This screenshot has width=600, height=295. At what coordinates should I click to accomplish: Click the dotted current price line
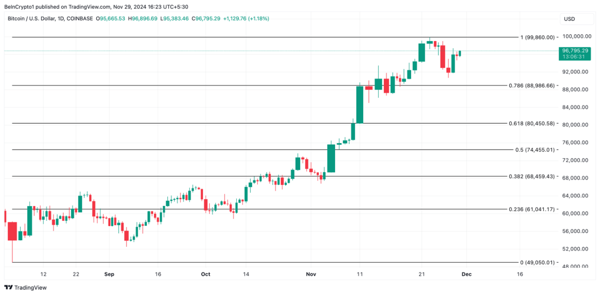[x=234, y=52]
